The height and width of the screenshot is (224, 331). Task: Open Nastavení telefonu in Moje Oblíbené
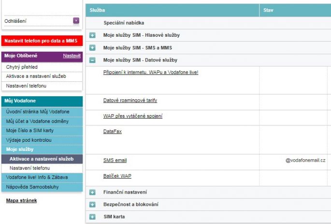(x=26, y=86)
